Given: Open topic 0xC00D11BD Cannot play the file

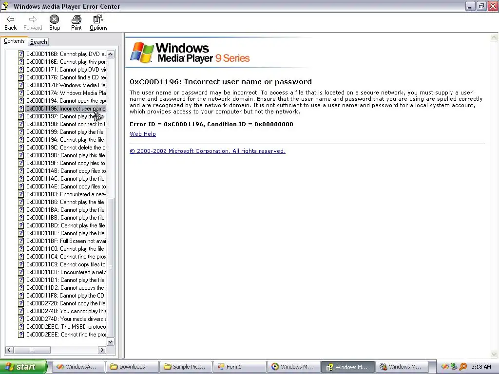Looking at the screenshot, I should click(x=66, y=225).
